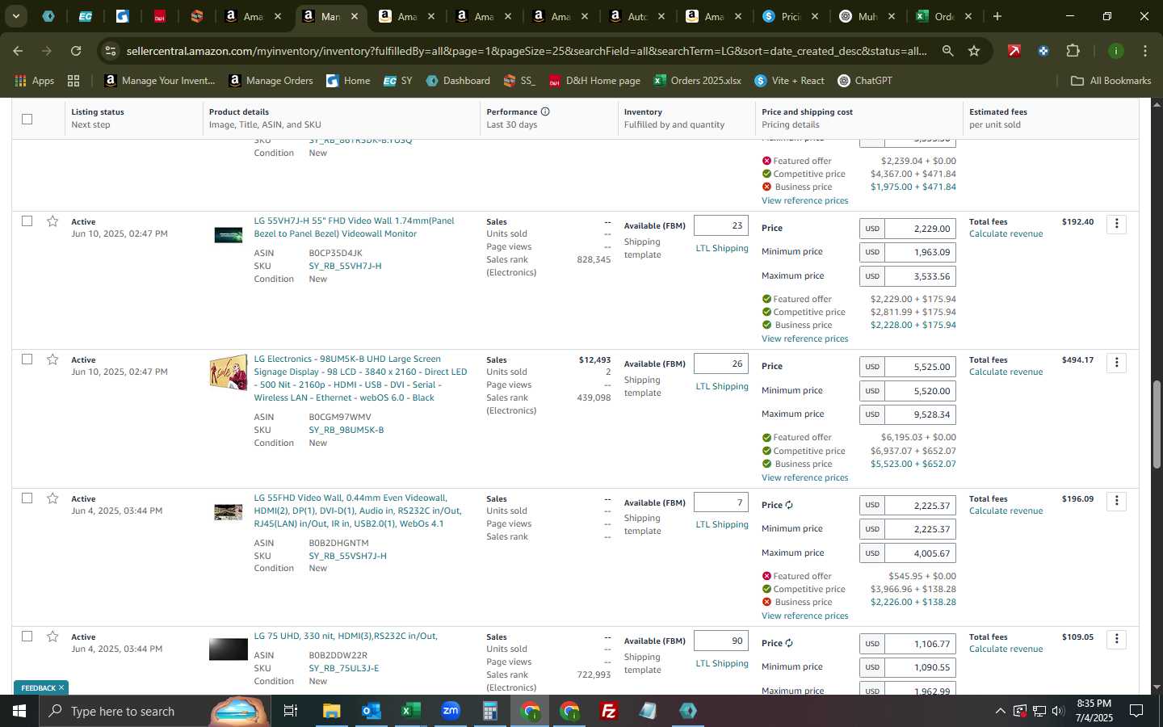This screenshot has height=727, width=1163.
Task: Open FileZilla from taskbar
Action: [609, 711]
